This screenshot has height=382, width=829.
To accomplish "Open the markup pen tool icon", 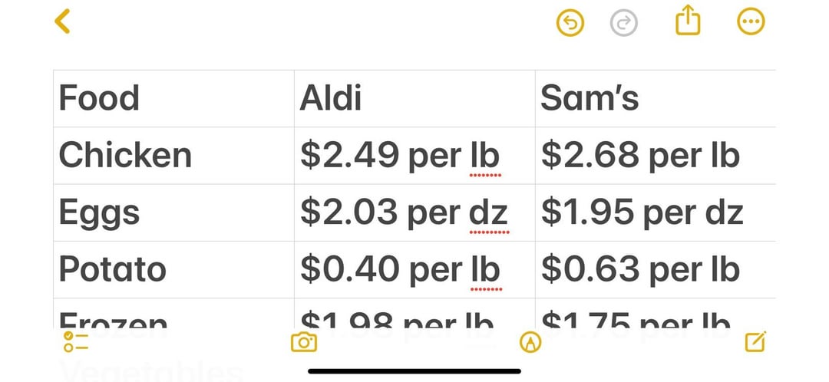I will pyautogui.click(x=530, y=342).
